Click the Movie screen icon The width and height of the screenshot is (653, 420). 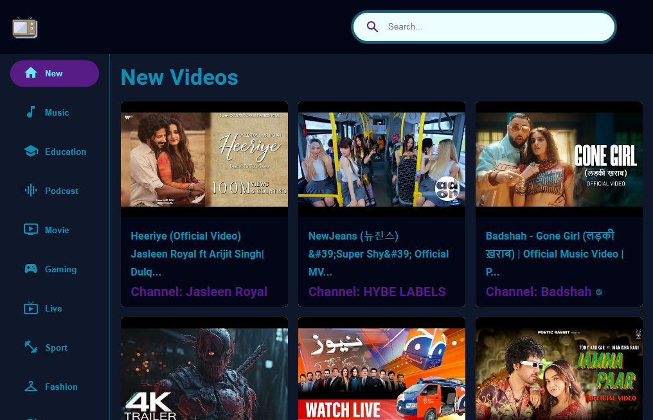(x=31, y=229)
